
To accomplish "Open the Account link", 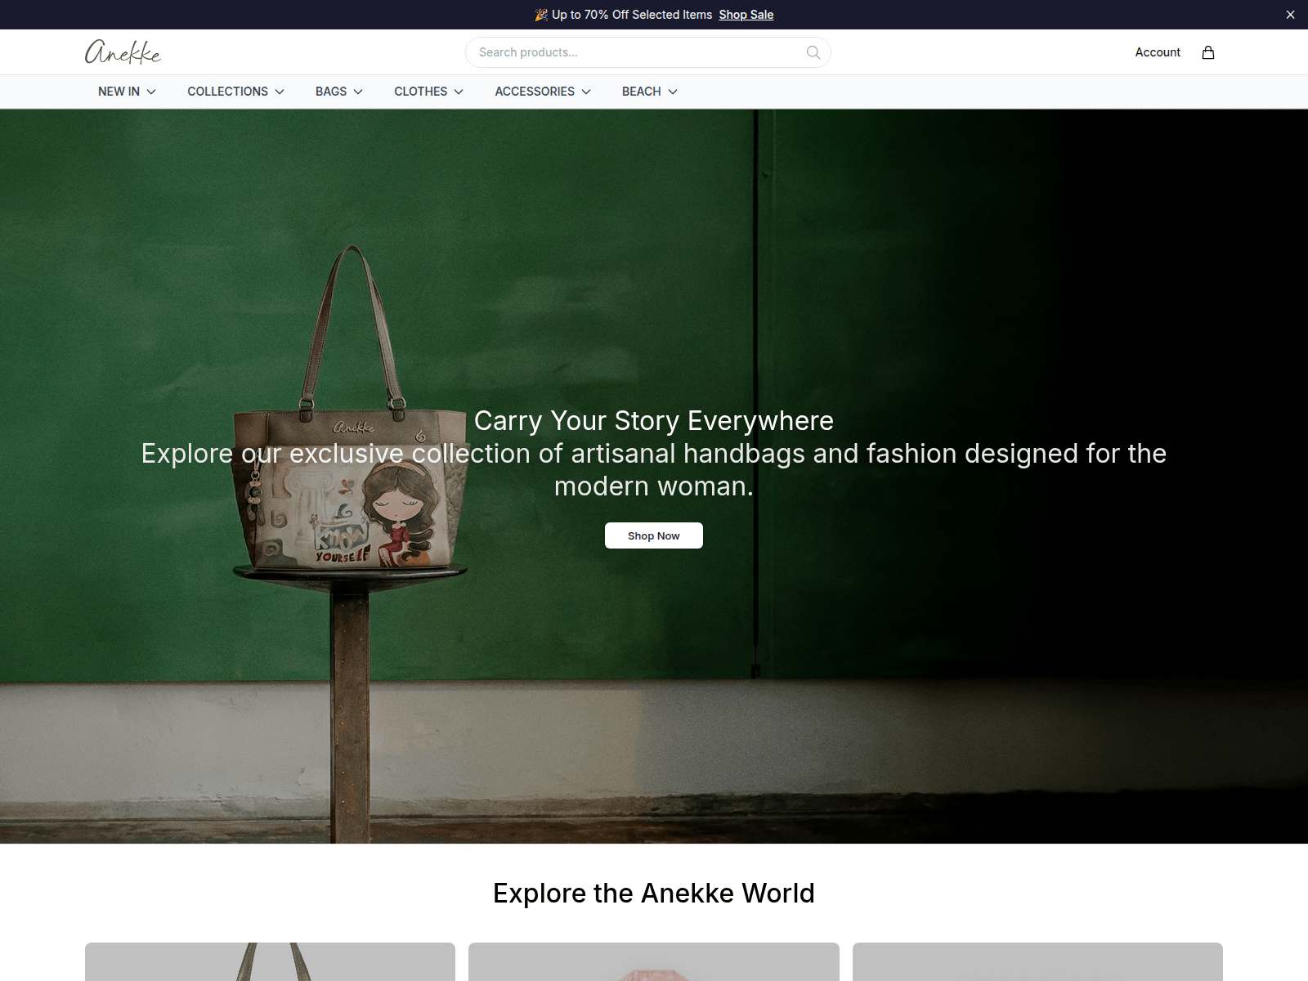I will click(1158, 52).
